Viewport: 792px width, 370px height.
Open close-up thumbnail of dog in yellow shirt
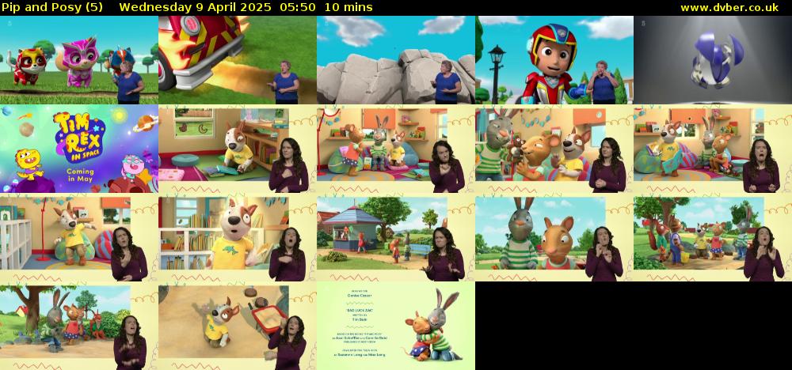point(238,237)
